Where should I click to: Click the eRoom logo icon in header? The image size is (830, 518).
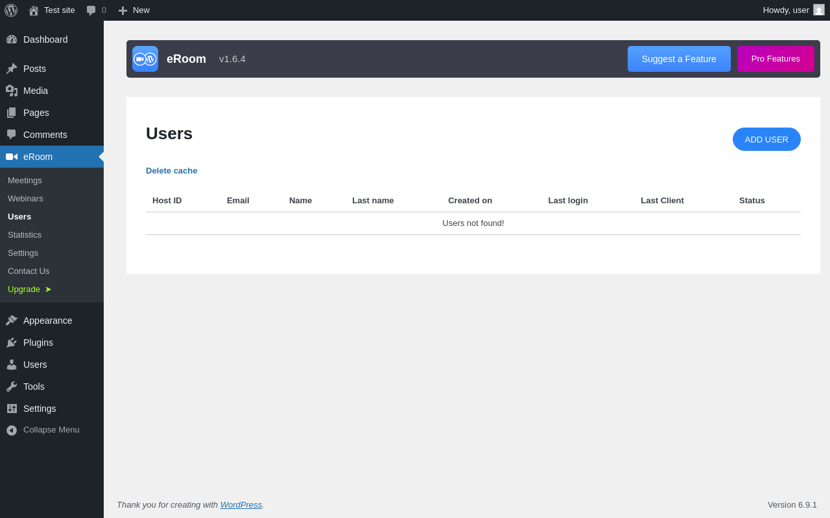(145, 59)
